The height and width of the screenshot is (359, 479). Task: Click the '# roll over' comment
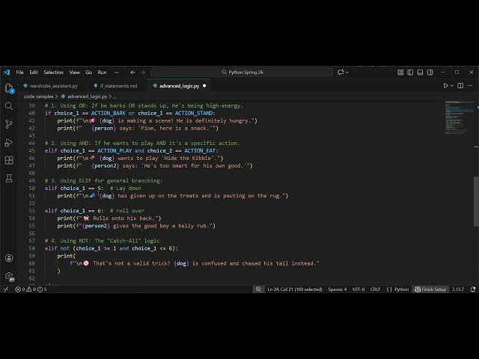[126, 211]
